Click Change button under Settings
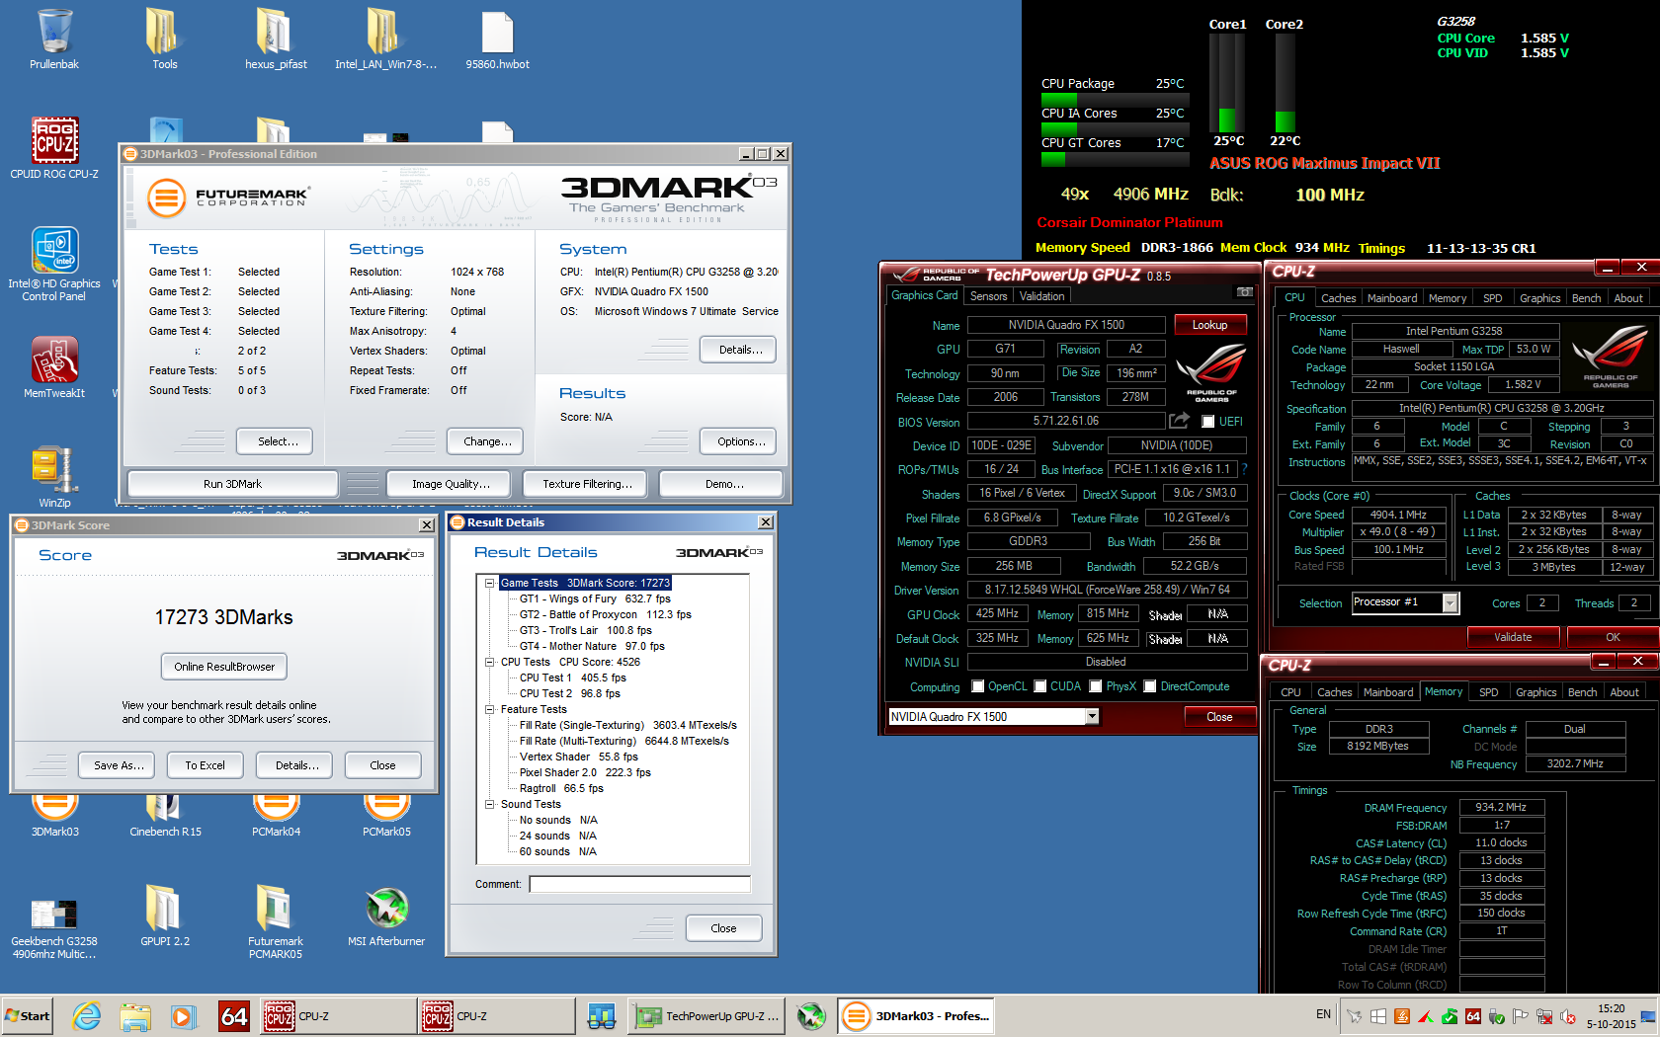1660x1037 pixels. [x=485, y=441]
